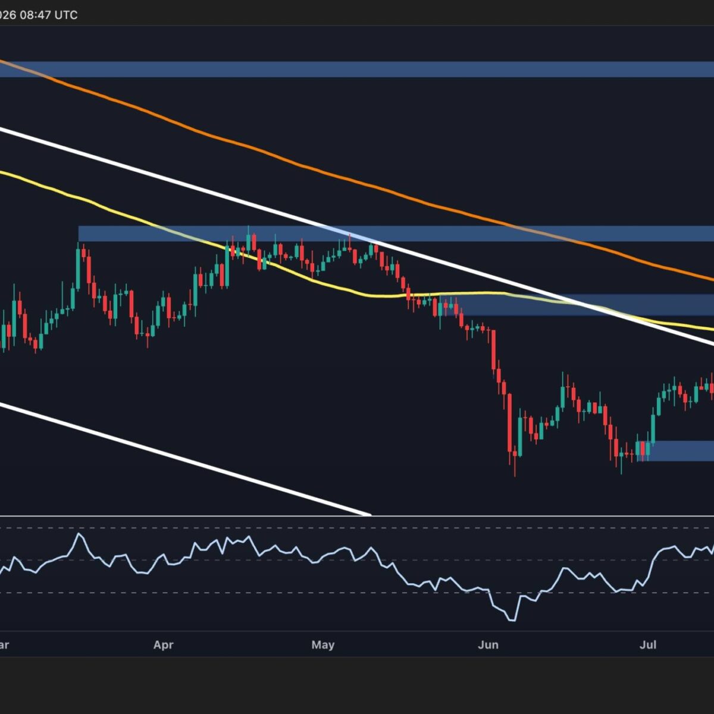Select the topmost blue resistance zone
The width and height of the screenshot is (714, 714).
[357, 69]
